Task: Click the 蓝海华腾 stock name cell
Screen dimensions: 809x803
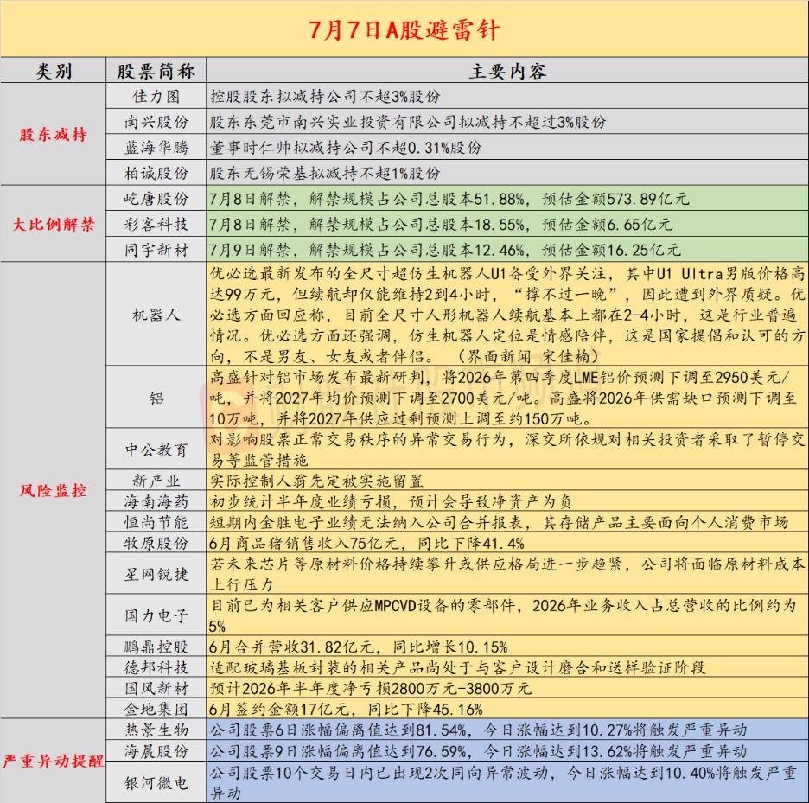Action: (156, 147)
